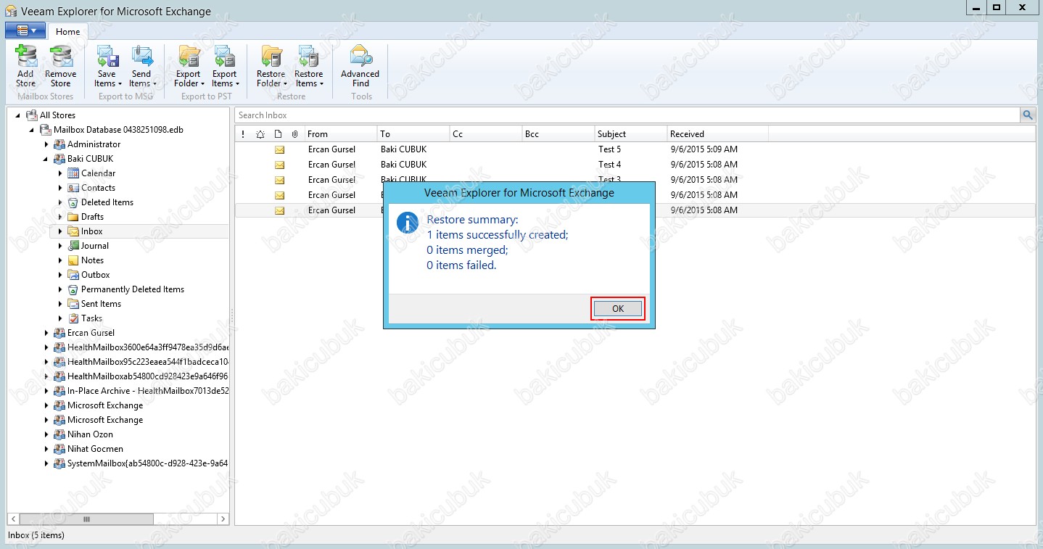The image size is (1043, 549).
Task: Expand the Ercan Gursel mailbox node
Action: [x=46, y=333]
